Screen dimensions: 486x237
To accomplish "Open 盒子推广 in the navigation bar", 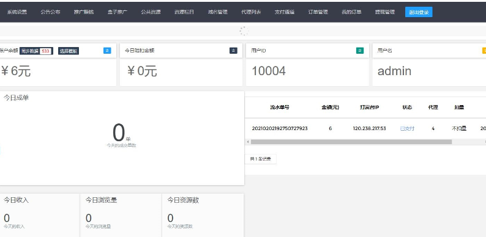I will pos(118,12).
